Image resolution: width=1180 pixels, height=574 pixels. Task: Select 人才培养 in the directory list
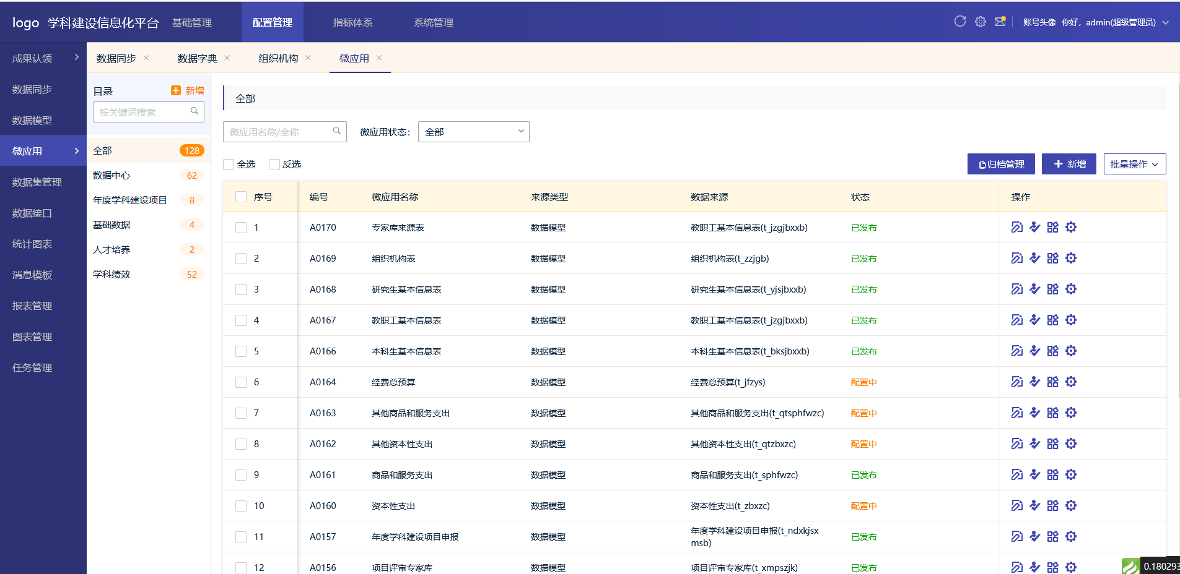pos(149,249)
